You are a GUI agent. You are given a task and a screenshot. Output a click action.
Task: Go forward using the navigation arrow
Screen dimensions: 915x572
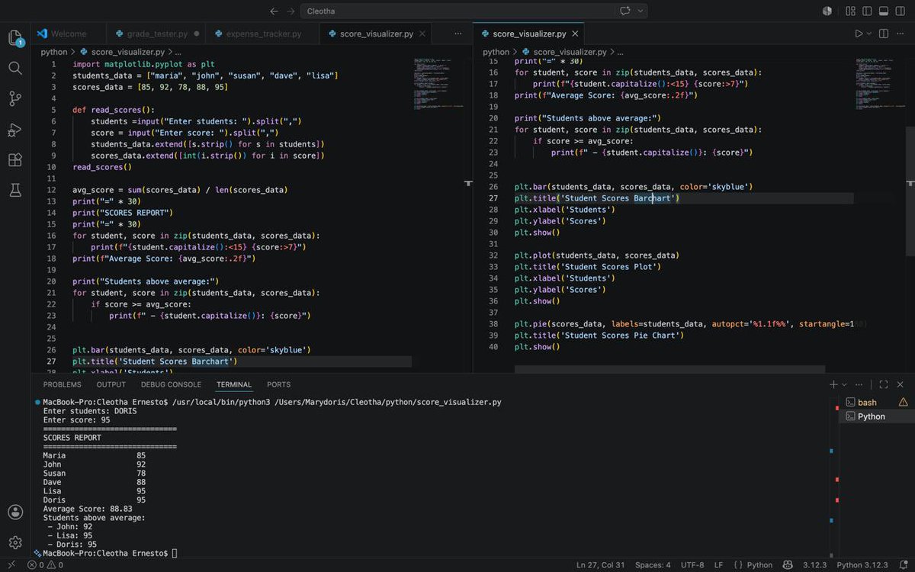click(291, 11)
